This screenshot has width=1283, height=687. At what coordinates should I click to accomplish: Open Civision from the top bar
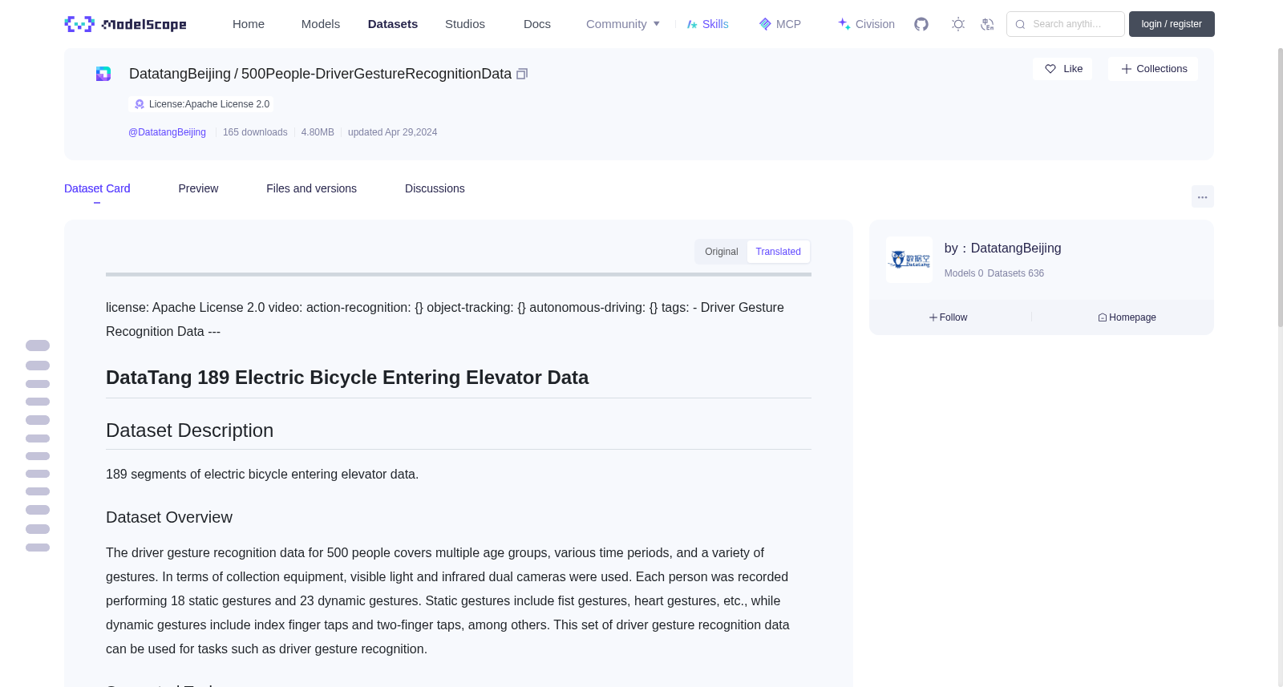(x=866, y=24)
